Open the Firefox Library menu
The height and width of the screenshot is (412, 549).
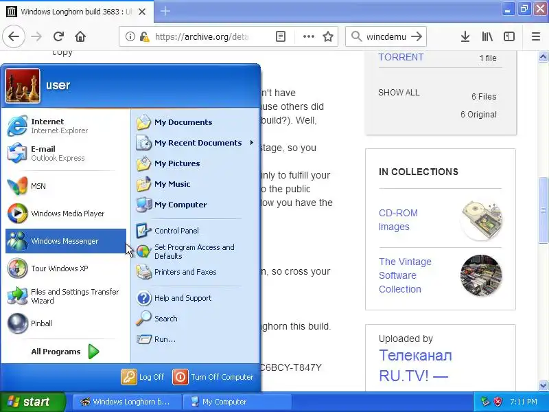(487, 36)
